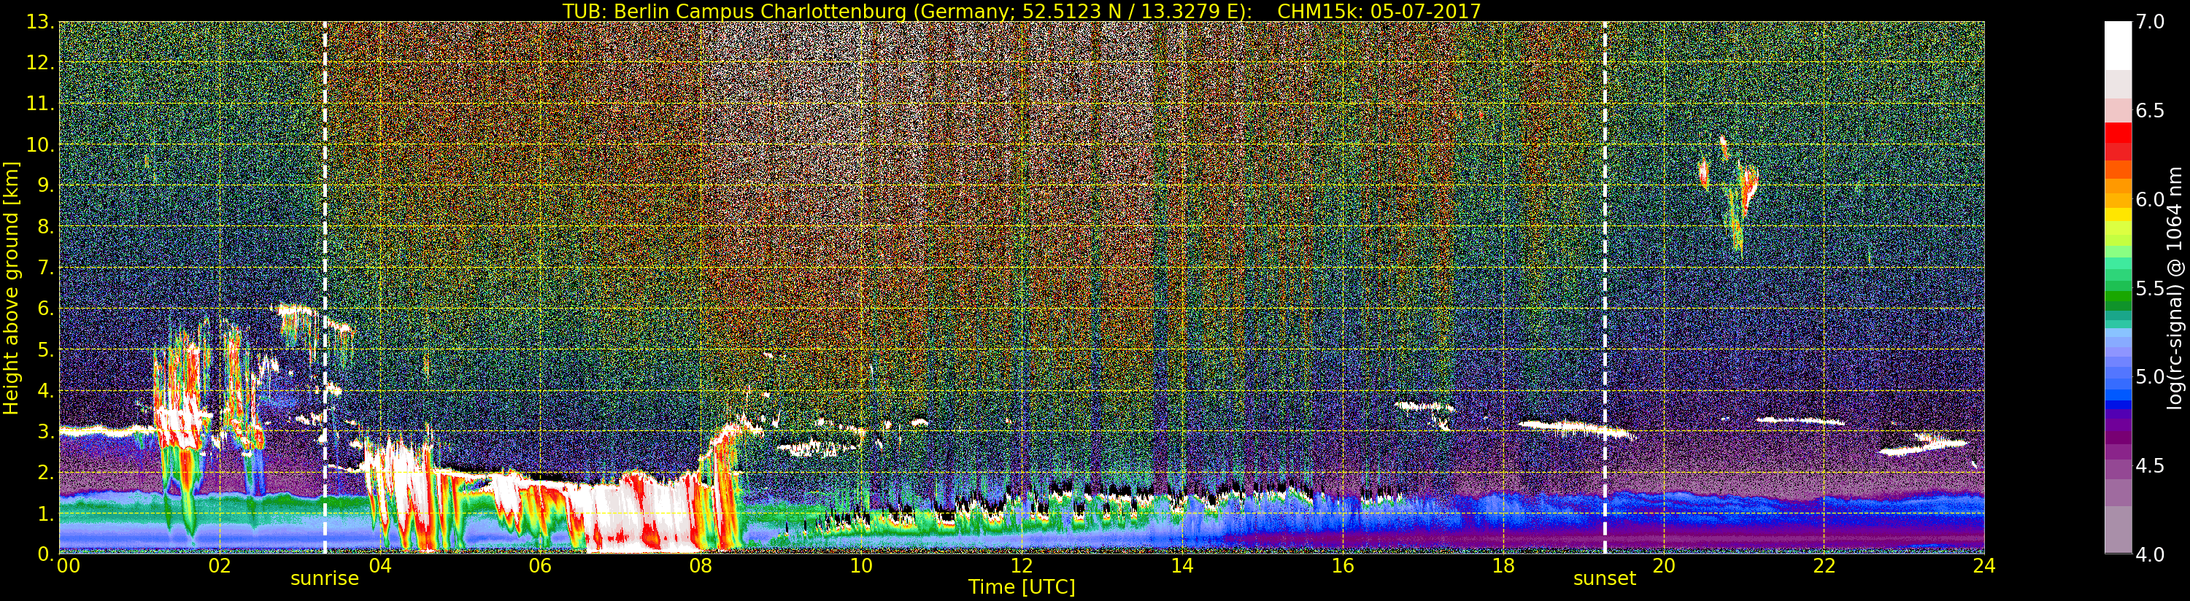2190x601 pixels.
Task: Click the "Time [UTC]" x-axis label
Action: [x=1021, y=587]
